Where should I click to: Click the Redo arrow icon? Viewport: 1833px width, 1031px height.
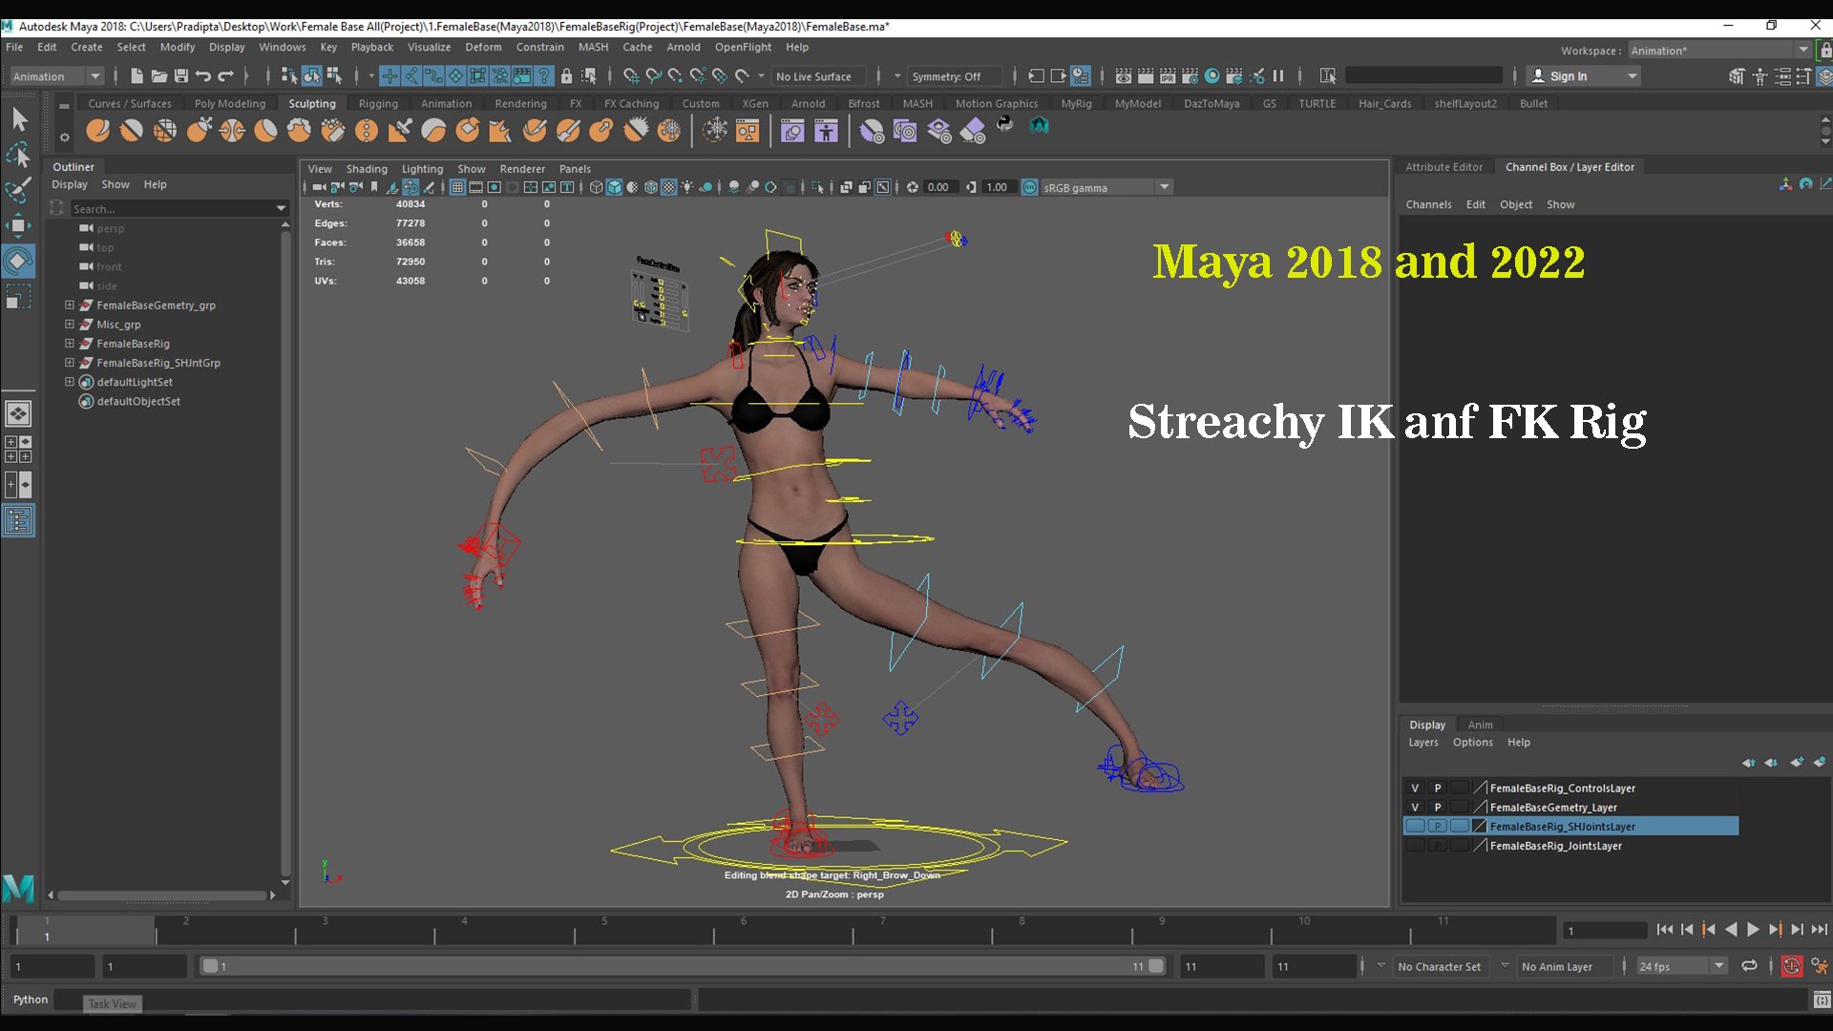pyautogui.click(x=226, y=76)
